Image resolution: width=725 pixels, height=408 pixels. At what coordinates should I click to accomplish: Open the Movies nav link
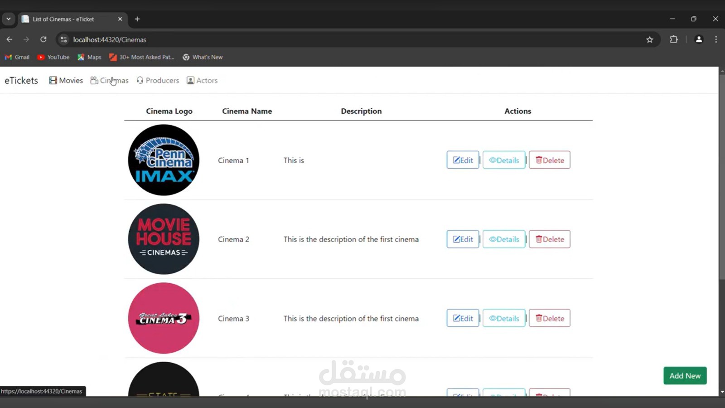point(66,80)
